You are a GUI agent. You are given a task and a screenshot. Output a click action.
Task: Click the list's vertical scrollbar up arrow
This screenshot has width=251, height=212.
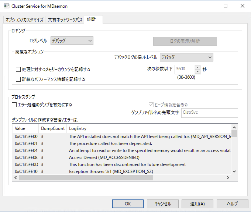pos(234,127)
